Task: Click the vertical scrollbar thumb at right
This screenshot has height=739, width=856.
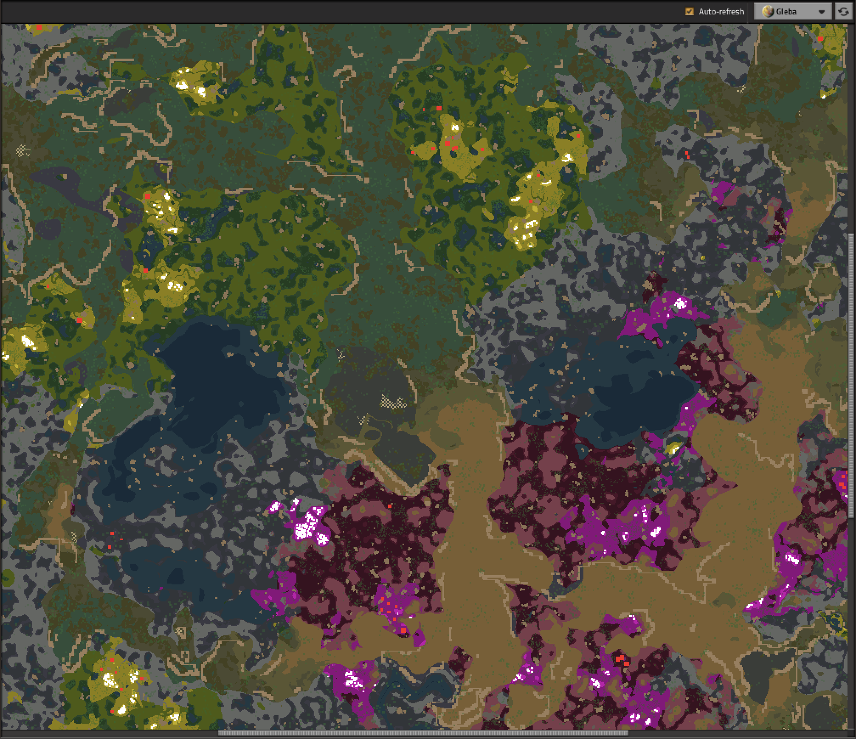Action: (851, 375)
